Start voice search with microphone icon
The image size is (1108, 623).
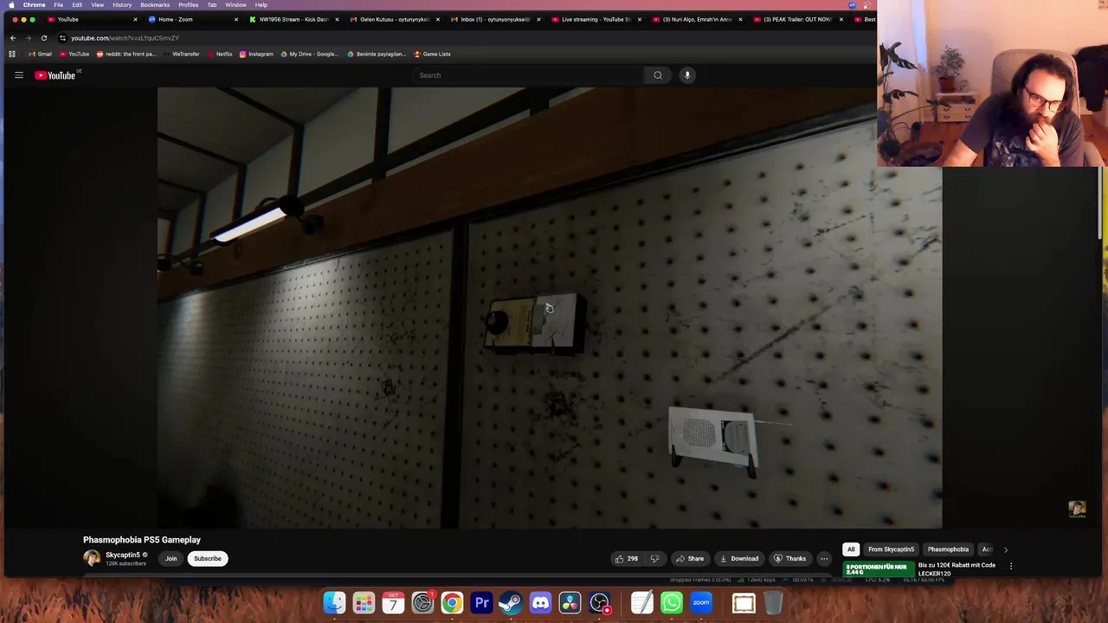click(x=687, y=75)
